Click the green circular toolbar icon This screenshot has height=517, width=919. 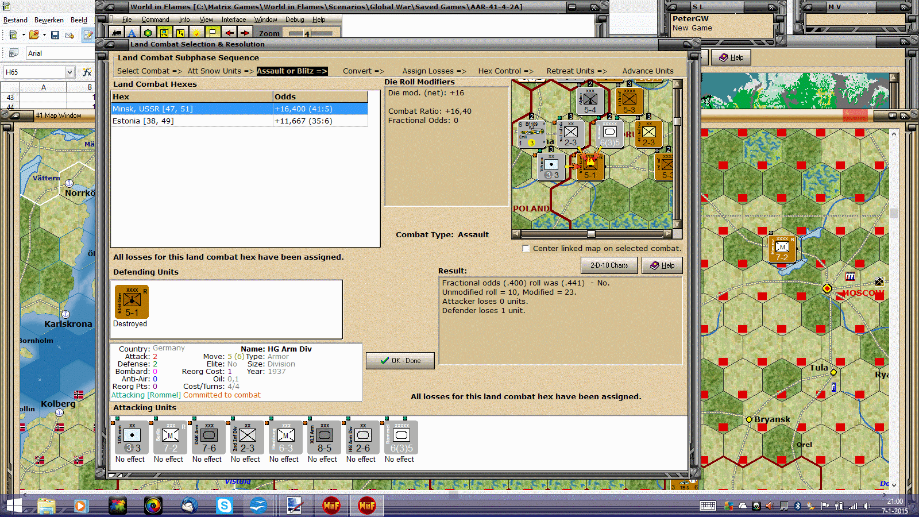coord(148,33)
